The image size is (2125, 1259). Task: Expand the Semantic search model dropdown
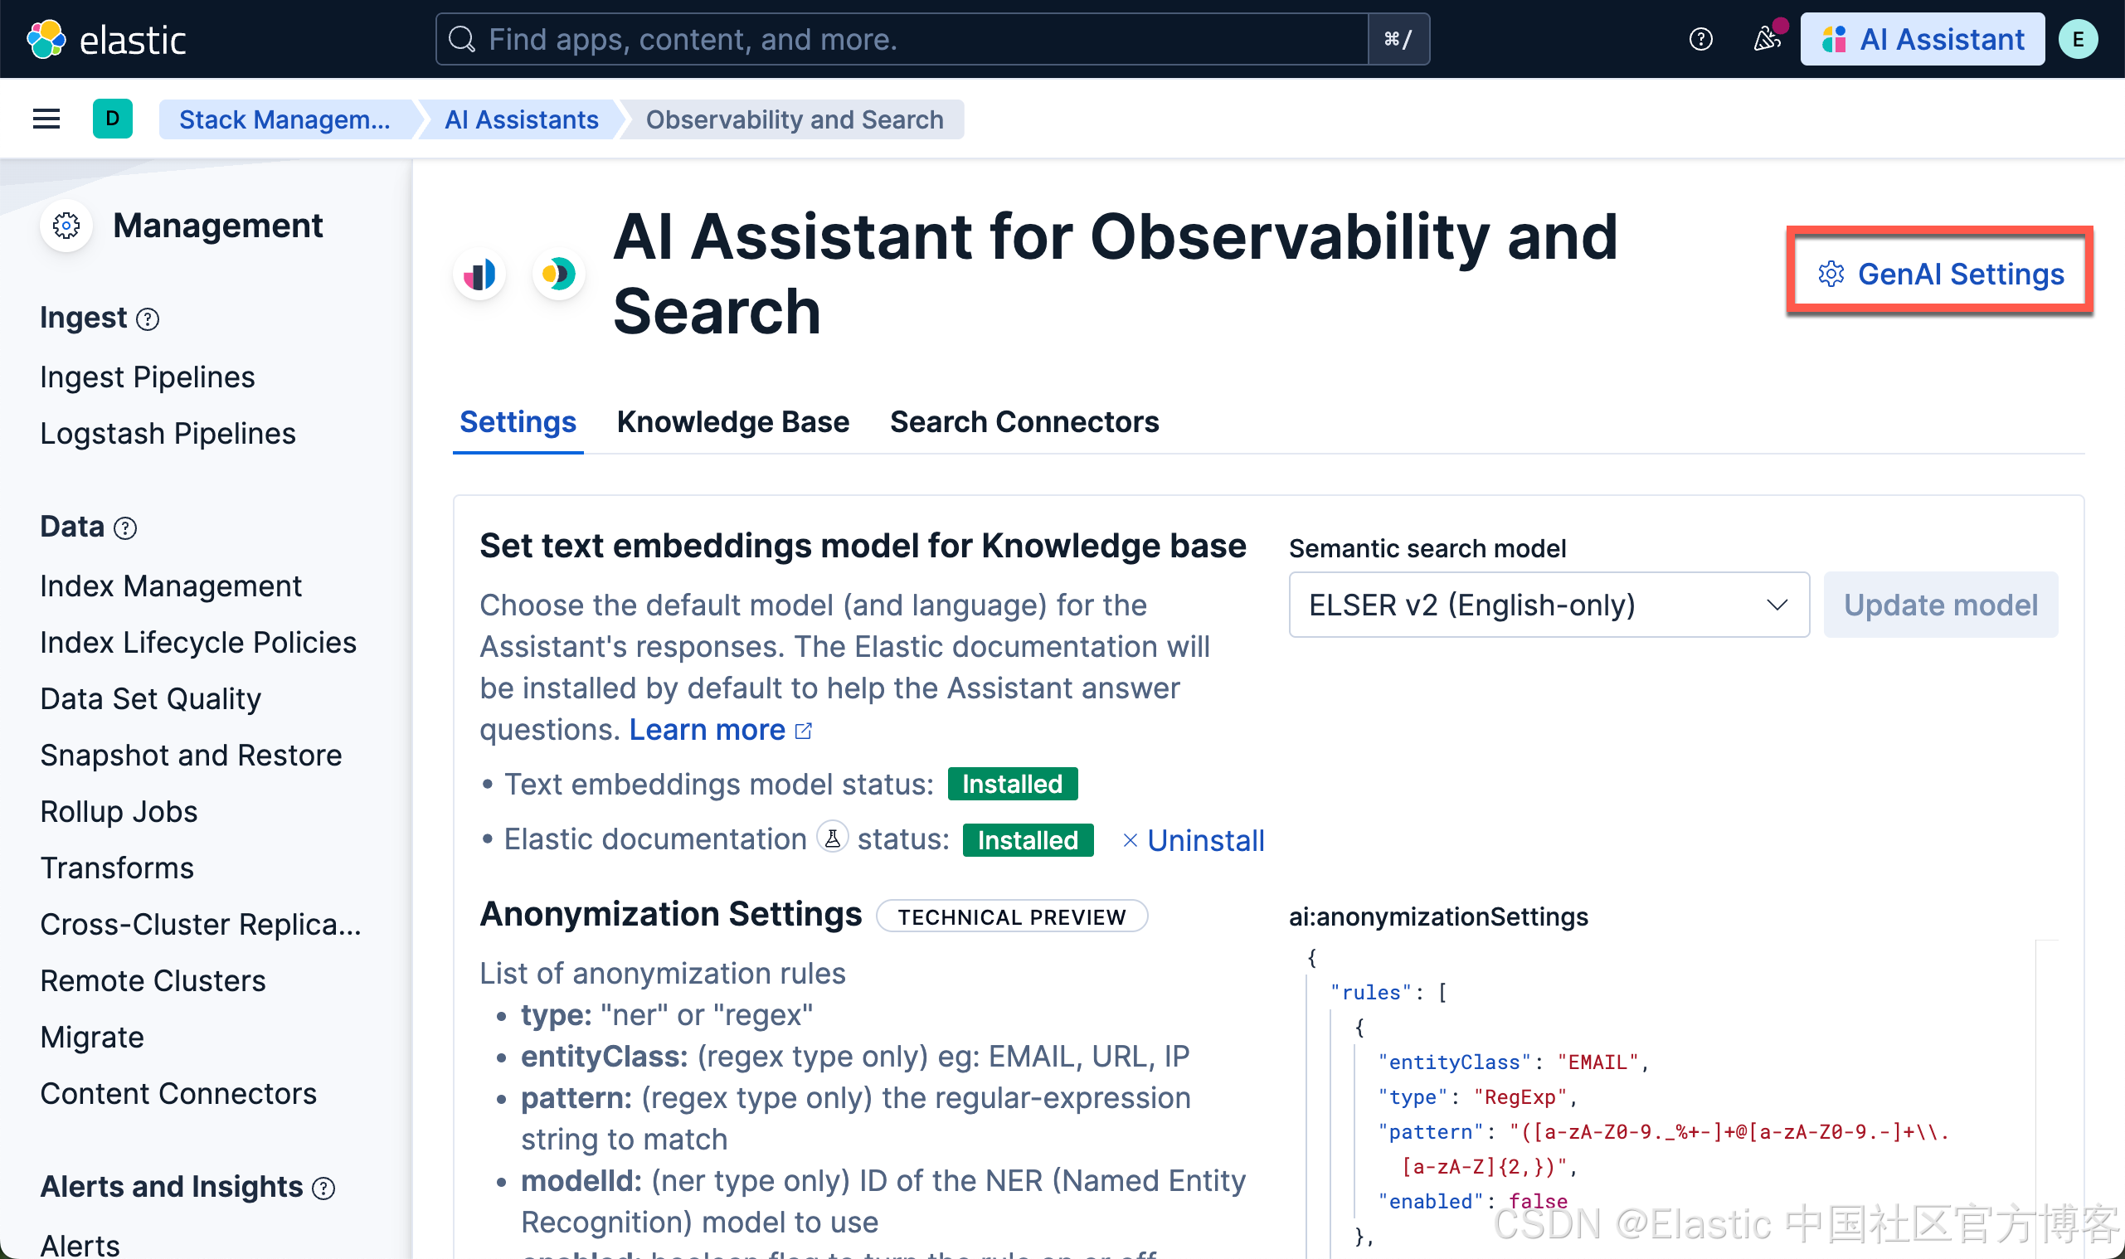pyautogui.click(x=1549, y=605)
